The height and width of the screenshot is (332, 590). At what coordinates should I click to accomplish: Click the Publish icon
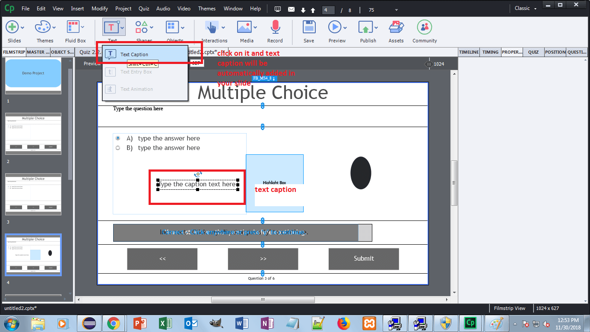tap(365, 28)
